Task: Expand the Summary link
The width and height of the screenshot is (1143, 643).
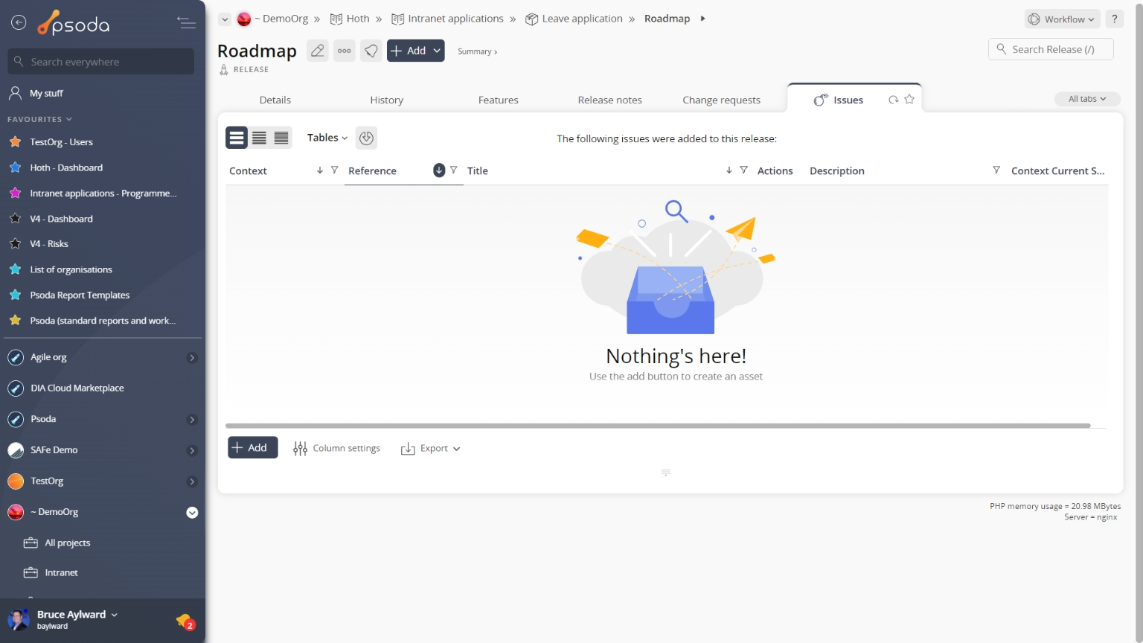Action: tap(478, 51)
